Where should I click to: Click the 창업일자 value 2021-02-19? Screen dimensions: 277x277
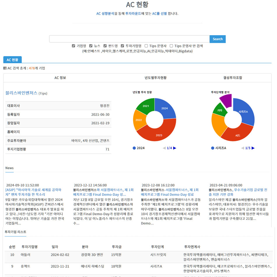point(100,123)
